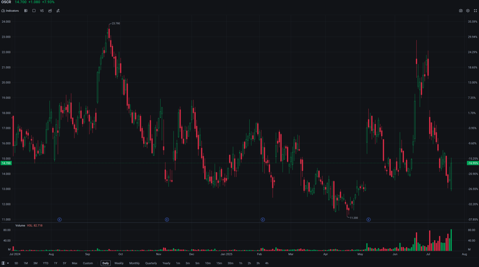
Task: Activate the pencil drawing tool
Action: tap(58, 11)
